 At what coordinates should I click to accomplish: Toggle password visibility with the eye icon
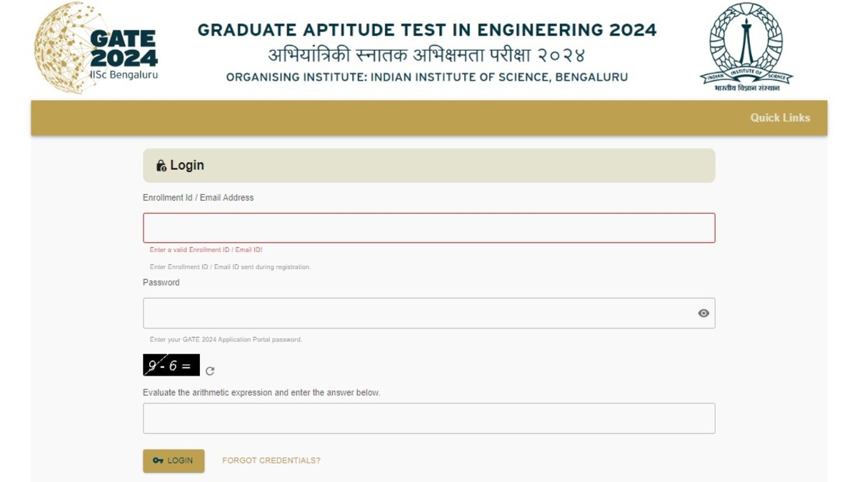(703, 313)
